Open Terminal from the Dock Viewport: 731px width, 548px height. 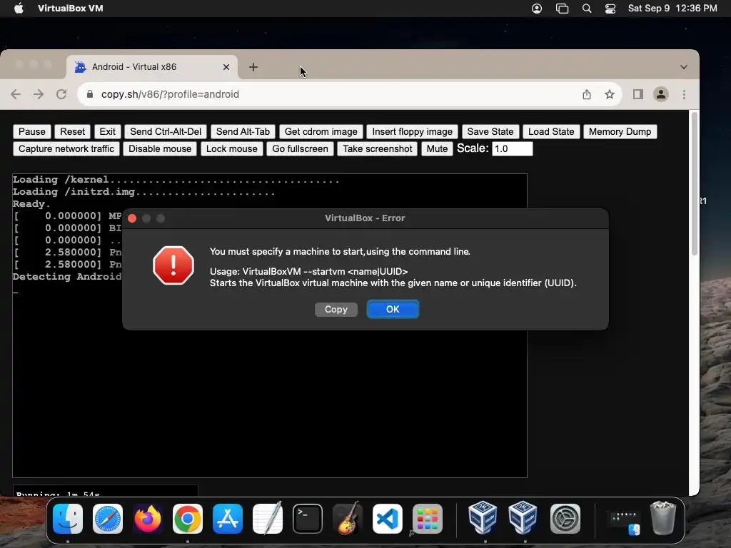(x=308, y=519)
